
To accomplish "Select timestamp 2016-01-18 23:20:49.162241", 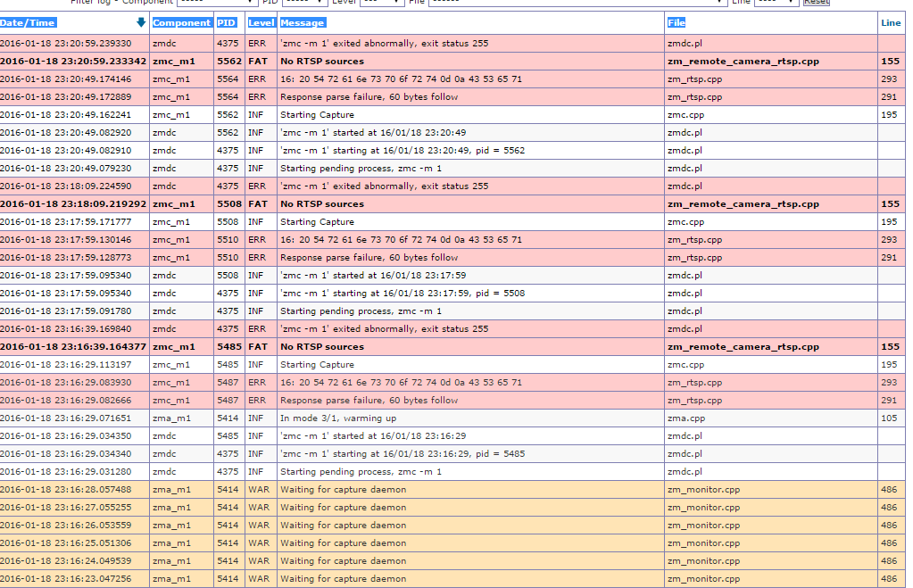I will click(66, 115).
